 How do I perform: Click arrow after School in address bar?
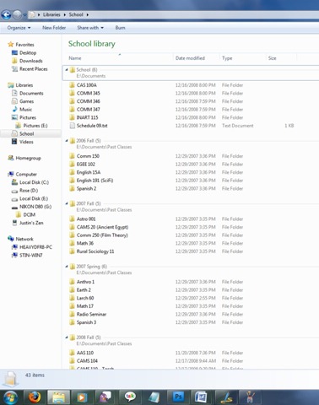click(88, 14)
